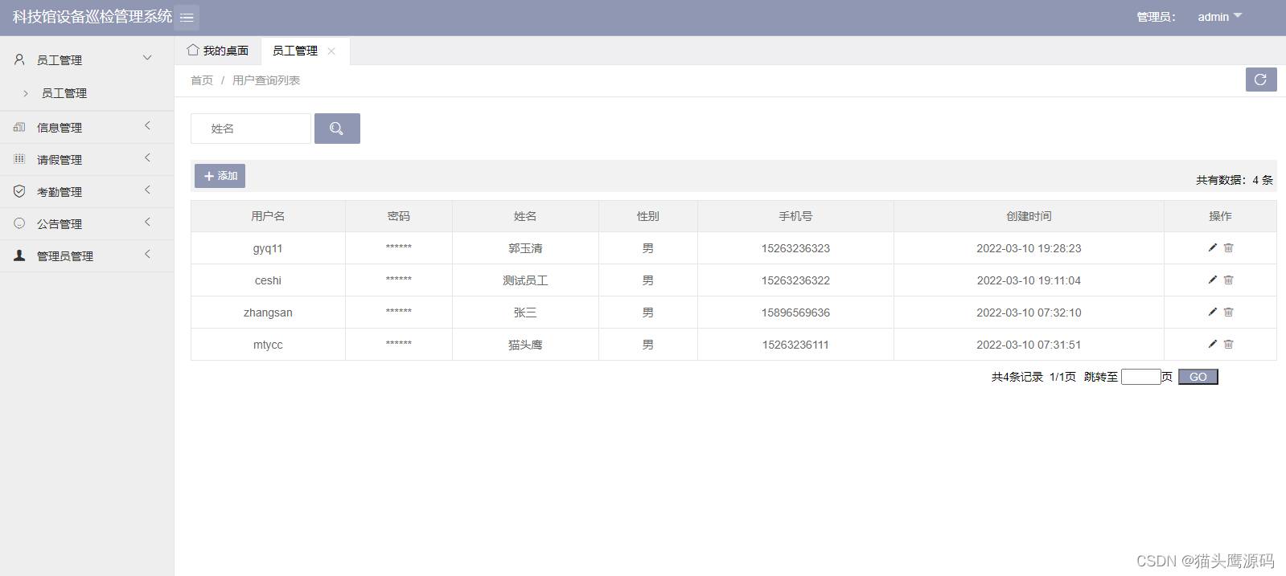Viewport: 1286px width, 576px height.
Task: Click the trash icon for mtycc row
Action: click(1228, 344)
